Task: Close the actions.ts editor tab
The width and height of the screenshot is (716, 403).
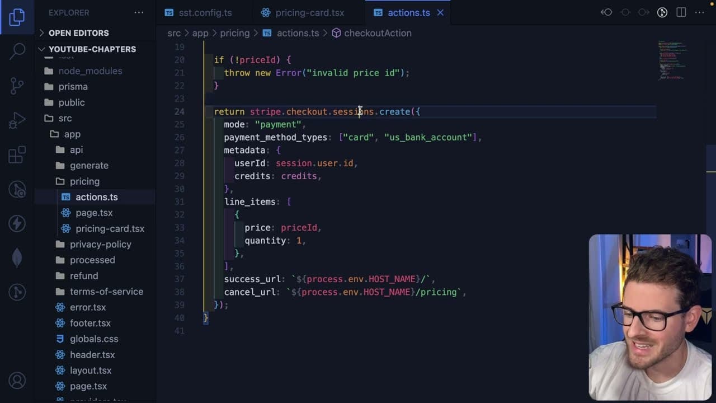Action: coord(440,12)
